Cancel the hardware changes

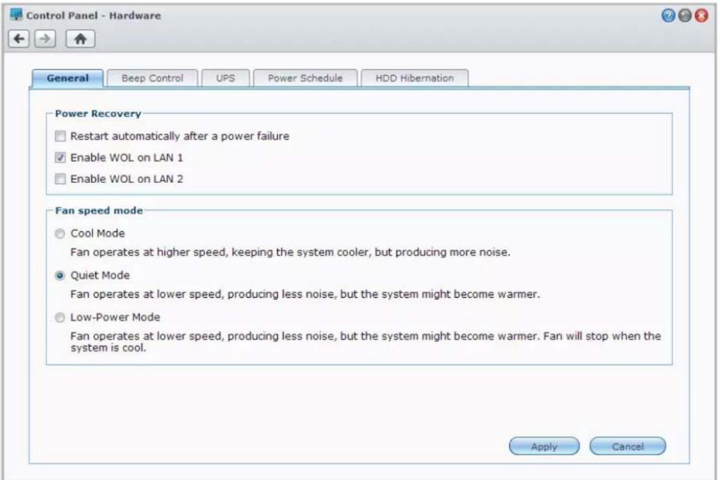(x=628, y=446)
